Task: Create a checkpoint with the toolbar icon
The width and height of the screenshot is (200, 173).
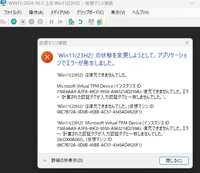Action: pos(71,22)
